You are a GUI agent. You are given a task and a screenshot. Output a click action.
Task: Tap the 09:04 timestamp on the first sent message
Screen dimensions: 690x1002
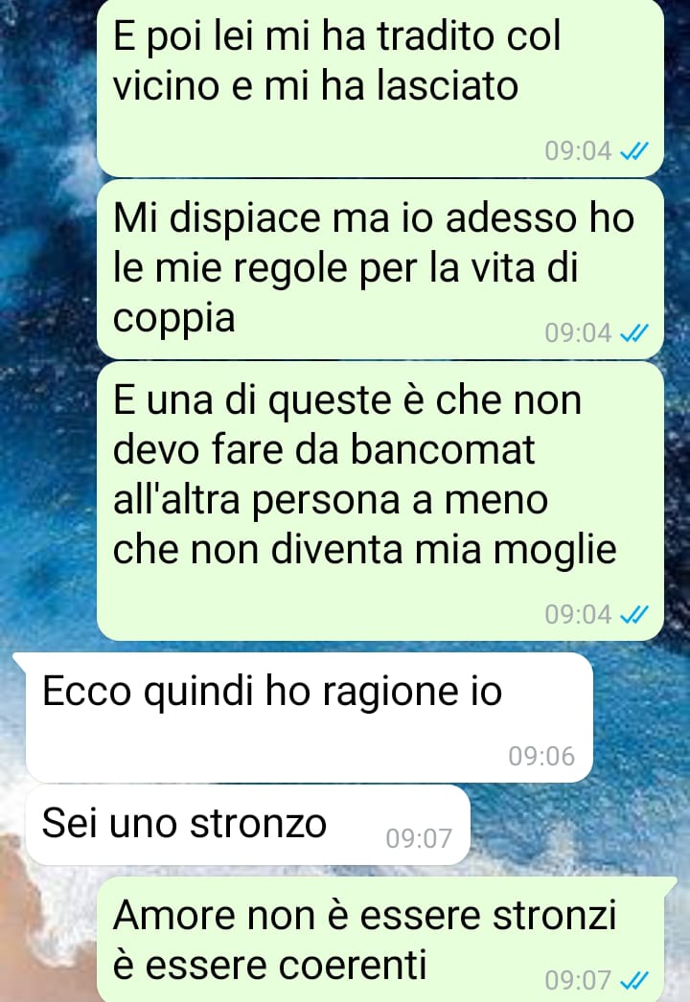578,151
